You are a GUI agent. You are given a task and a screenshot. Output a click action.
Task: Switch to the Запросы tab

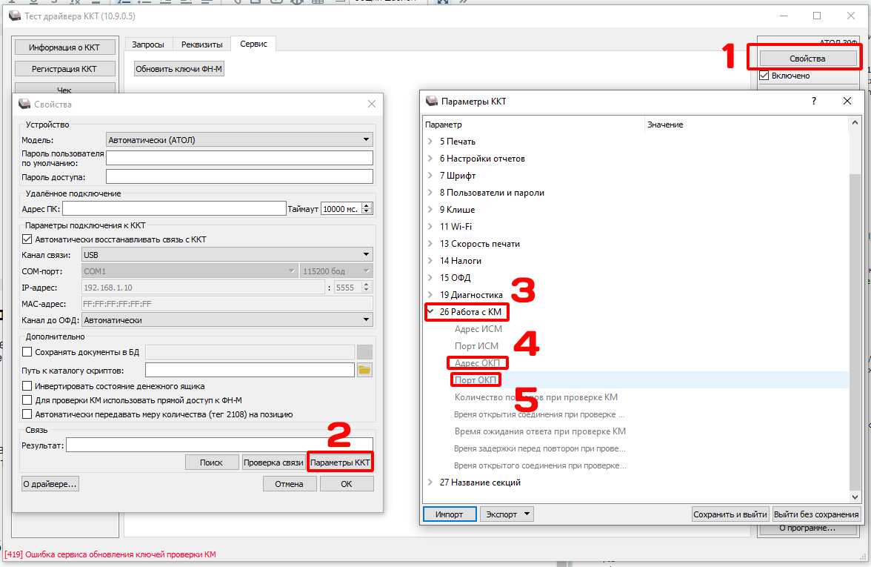[x=148, y=44]
